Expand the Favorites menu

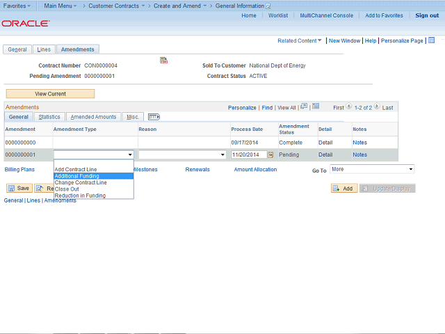point(17,6)
